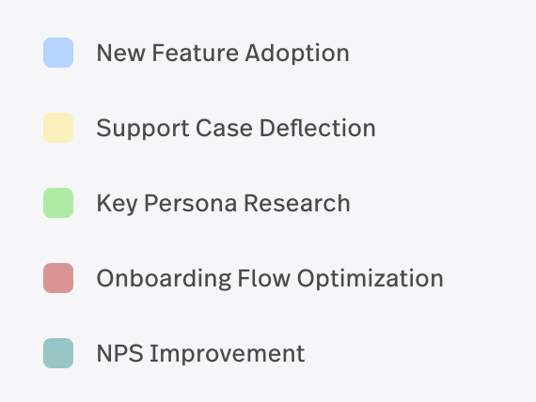This screenshot has height=402, width=536.
Task: Click the word Deflection in the second legend entry
Action: [x=318, y=129]
